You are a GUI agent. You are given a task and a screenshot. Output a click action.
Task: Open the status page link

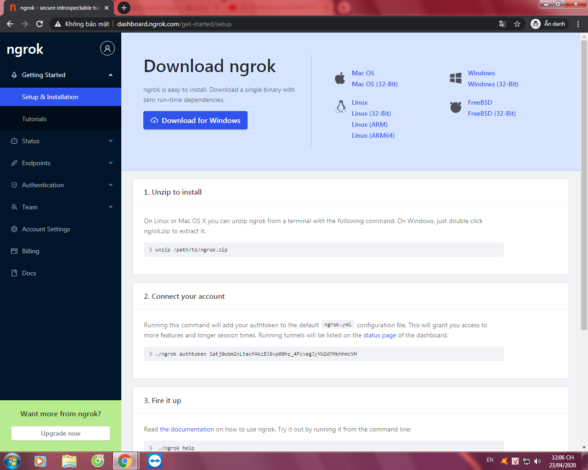(379, 336)
